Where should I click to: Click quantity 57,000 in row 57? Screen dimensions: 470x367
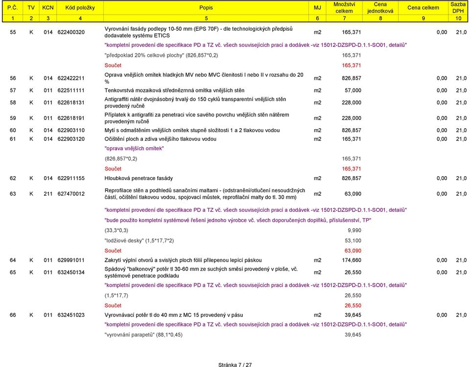click(353, 90)
